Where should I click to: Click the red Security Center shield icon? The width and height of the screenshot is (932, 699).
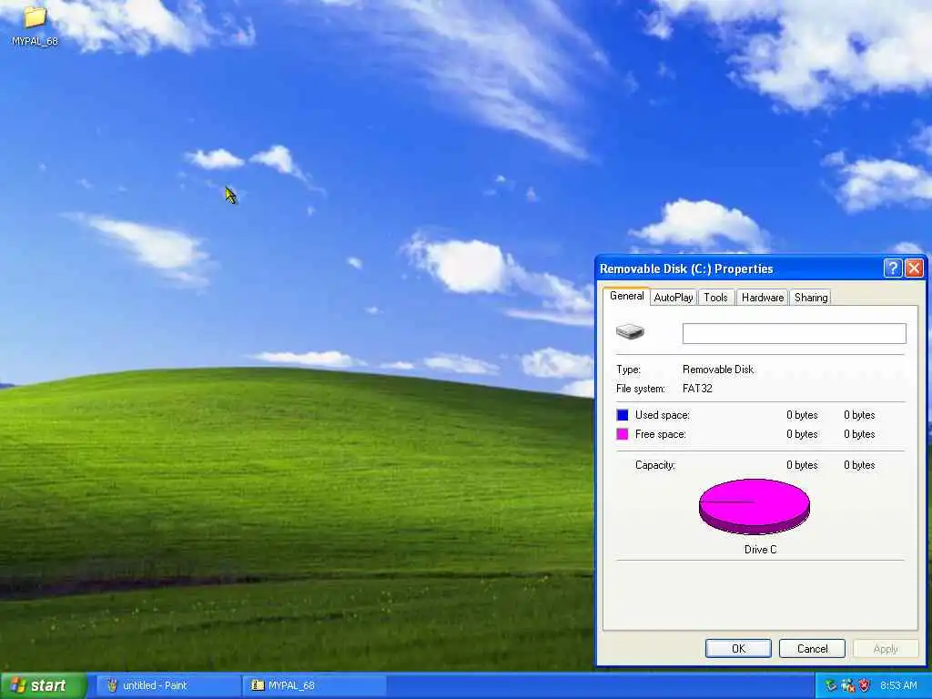point(865,685)
